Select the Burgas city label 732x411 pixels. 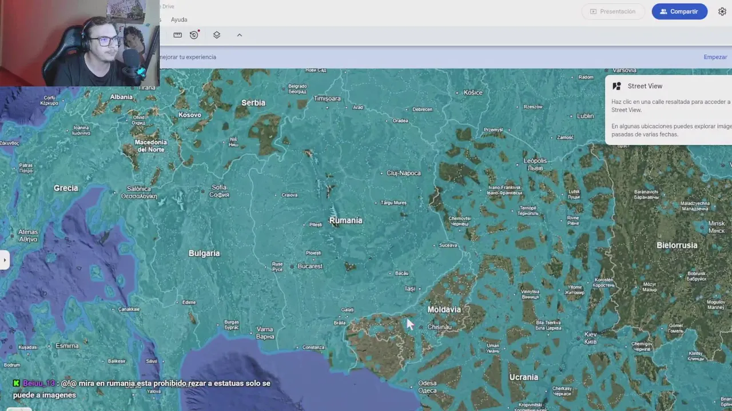coord(232,325)
